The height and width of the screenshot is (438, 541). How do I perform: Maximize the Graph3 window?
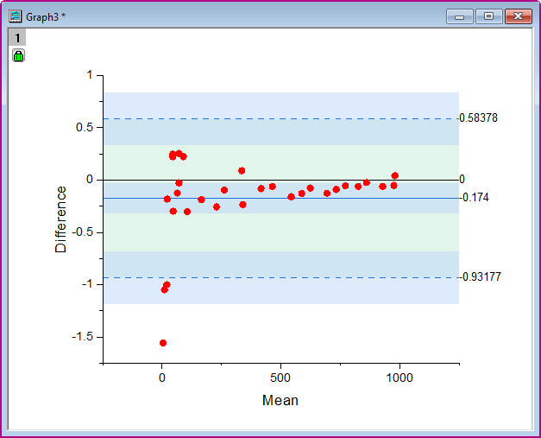488,16
